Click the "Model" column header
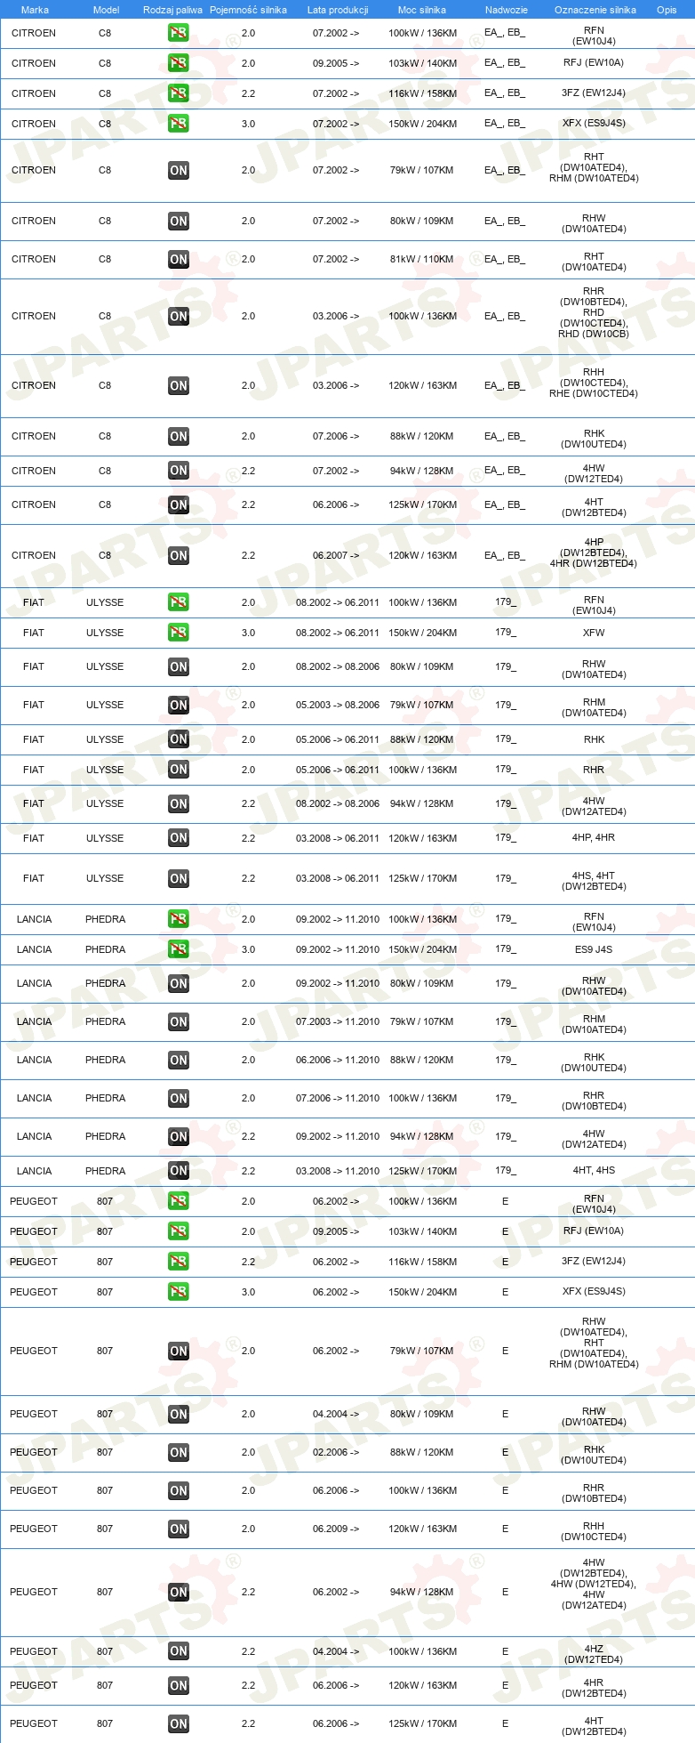695x1743 pixels. [107, 10]
